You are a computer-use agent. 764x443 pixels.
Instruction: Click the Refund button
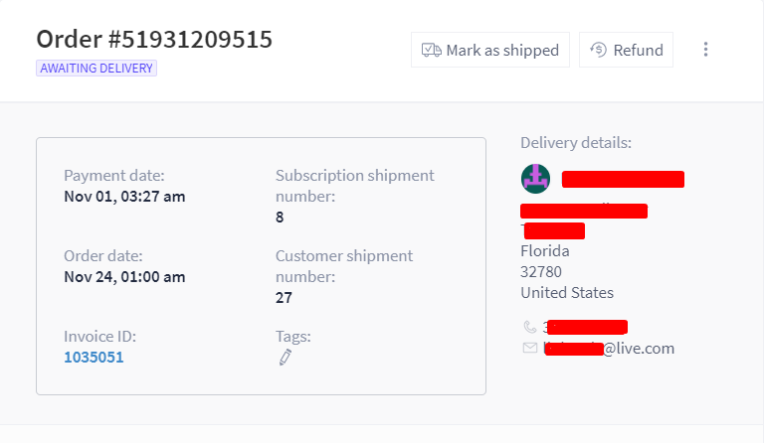tap(626, 50)
